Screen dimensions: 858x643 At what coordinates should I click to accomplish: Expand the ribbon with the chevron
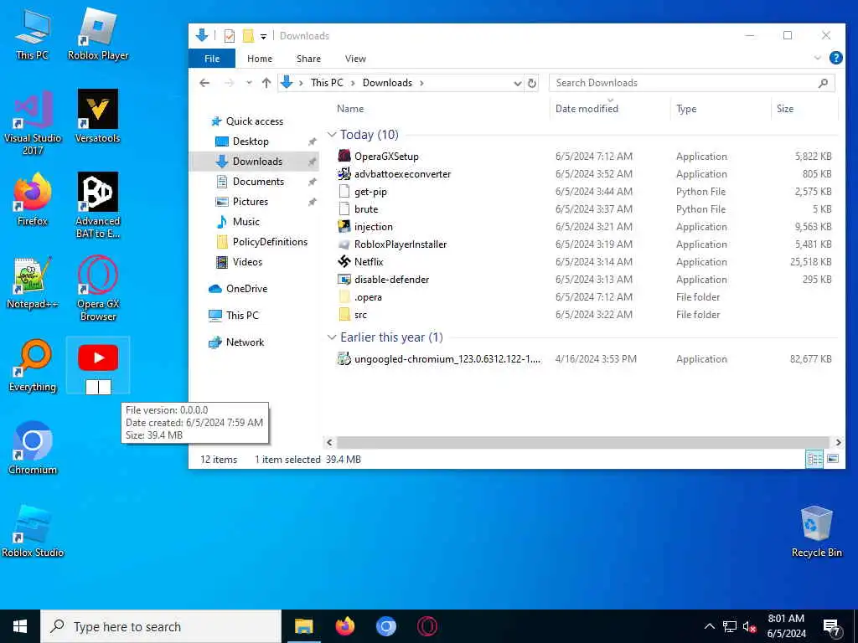[818, 58]
